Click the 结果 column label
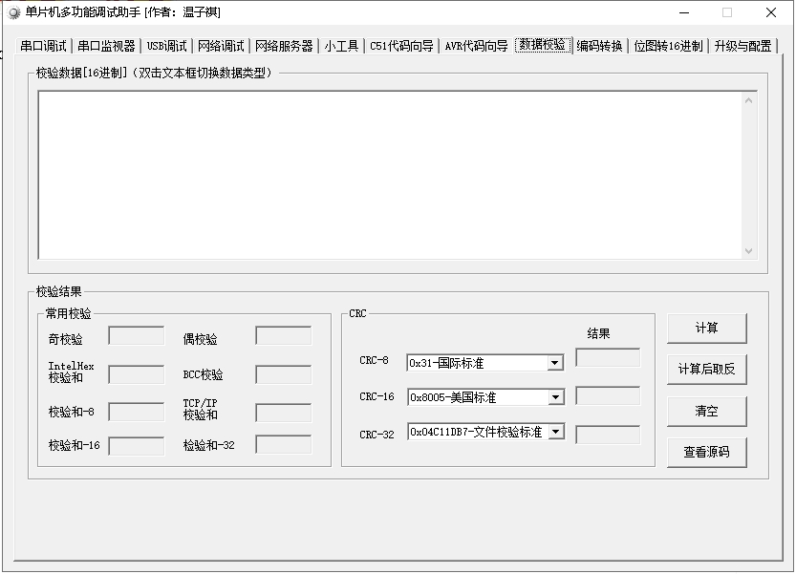 coord(598,333)
